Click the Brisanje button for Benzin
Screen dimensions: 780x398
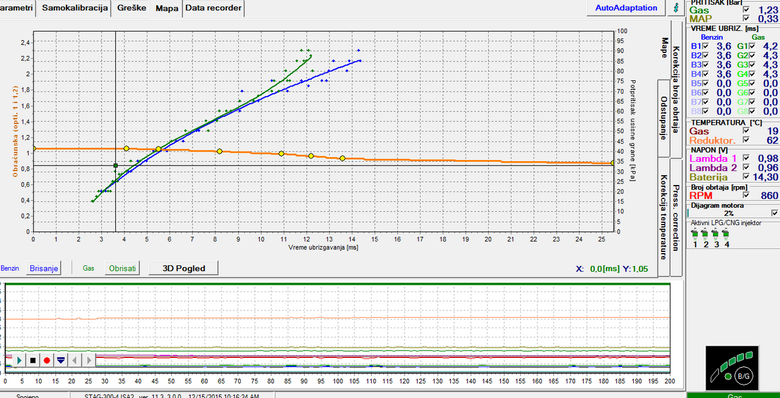coord(44,268)
